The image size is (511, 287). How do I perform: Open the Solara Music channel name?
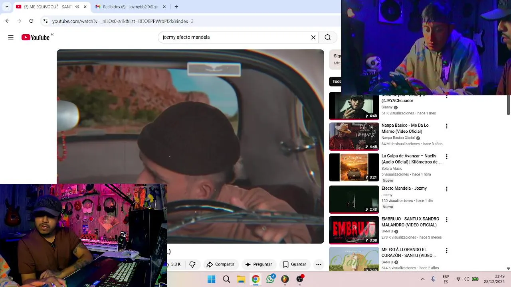(392, 169)
